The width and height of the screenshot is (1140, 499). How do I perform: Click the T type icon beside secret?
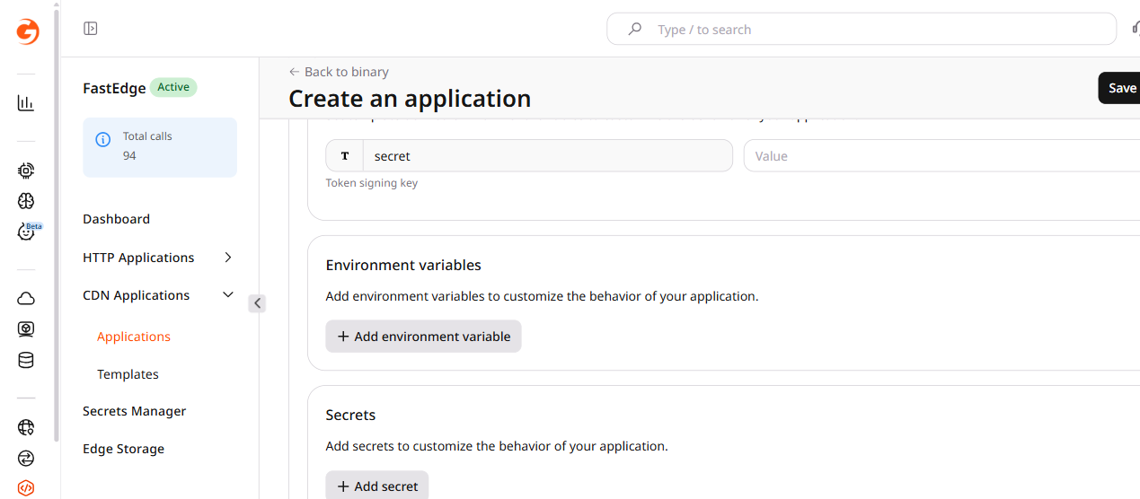(x=345, y=155)
